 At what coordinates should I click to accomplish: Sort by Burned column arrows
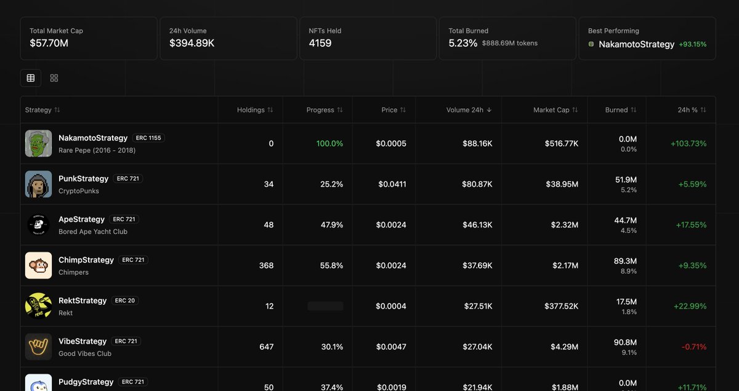(634, 110)
